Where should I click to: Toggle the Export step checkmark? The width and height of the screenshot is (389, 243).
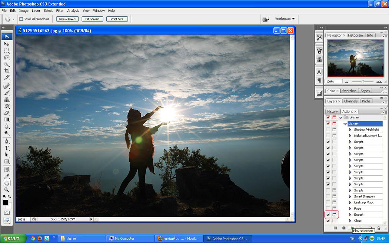coord(328,215)
